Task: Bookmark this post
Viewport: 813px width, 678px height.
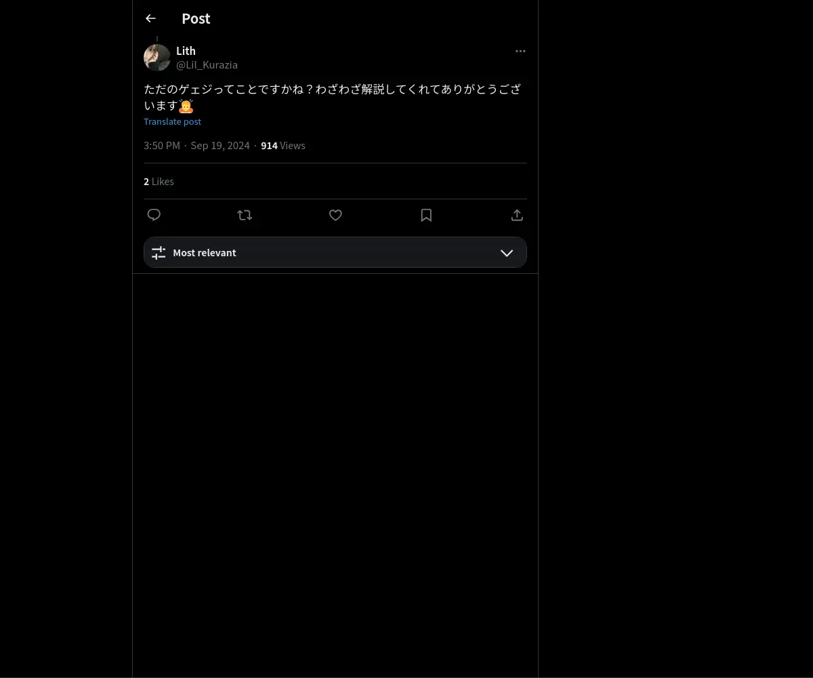Action: pyautogui.click(x=426, y=215)
